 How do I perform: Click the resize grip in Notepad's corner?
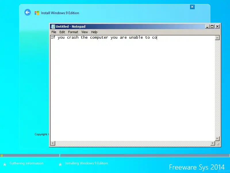coord(218,144)
